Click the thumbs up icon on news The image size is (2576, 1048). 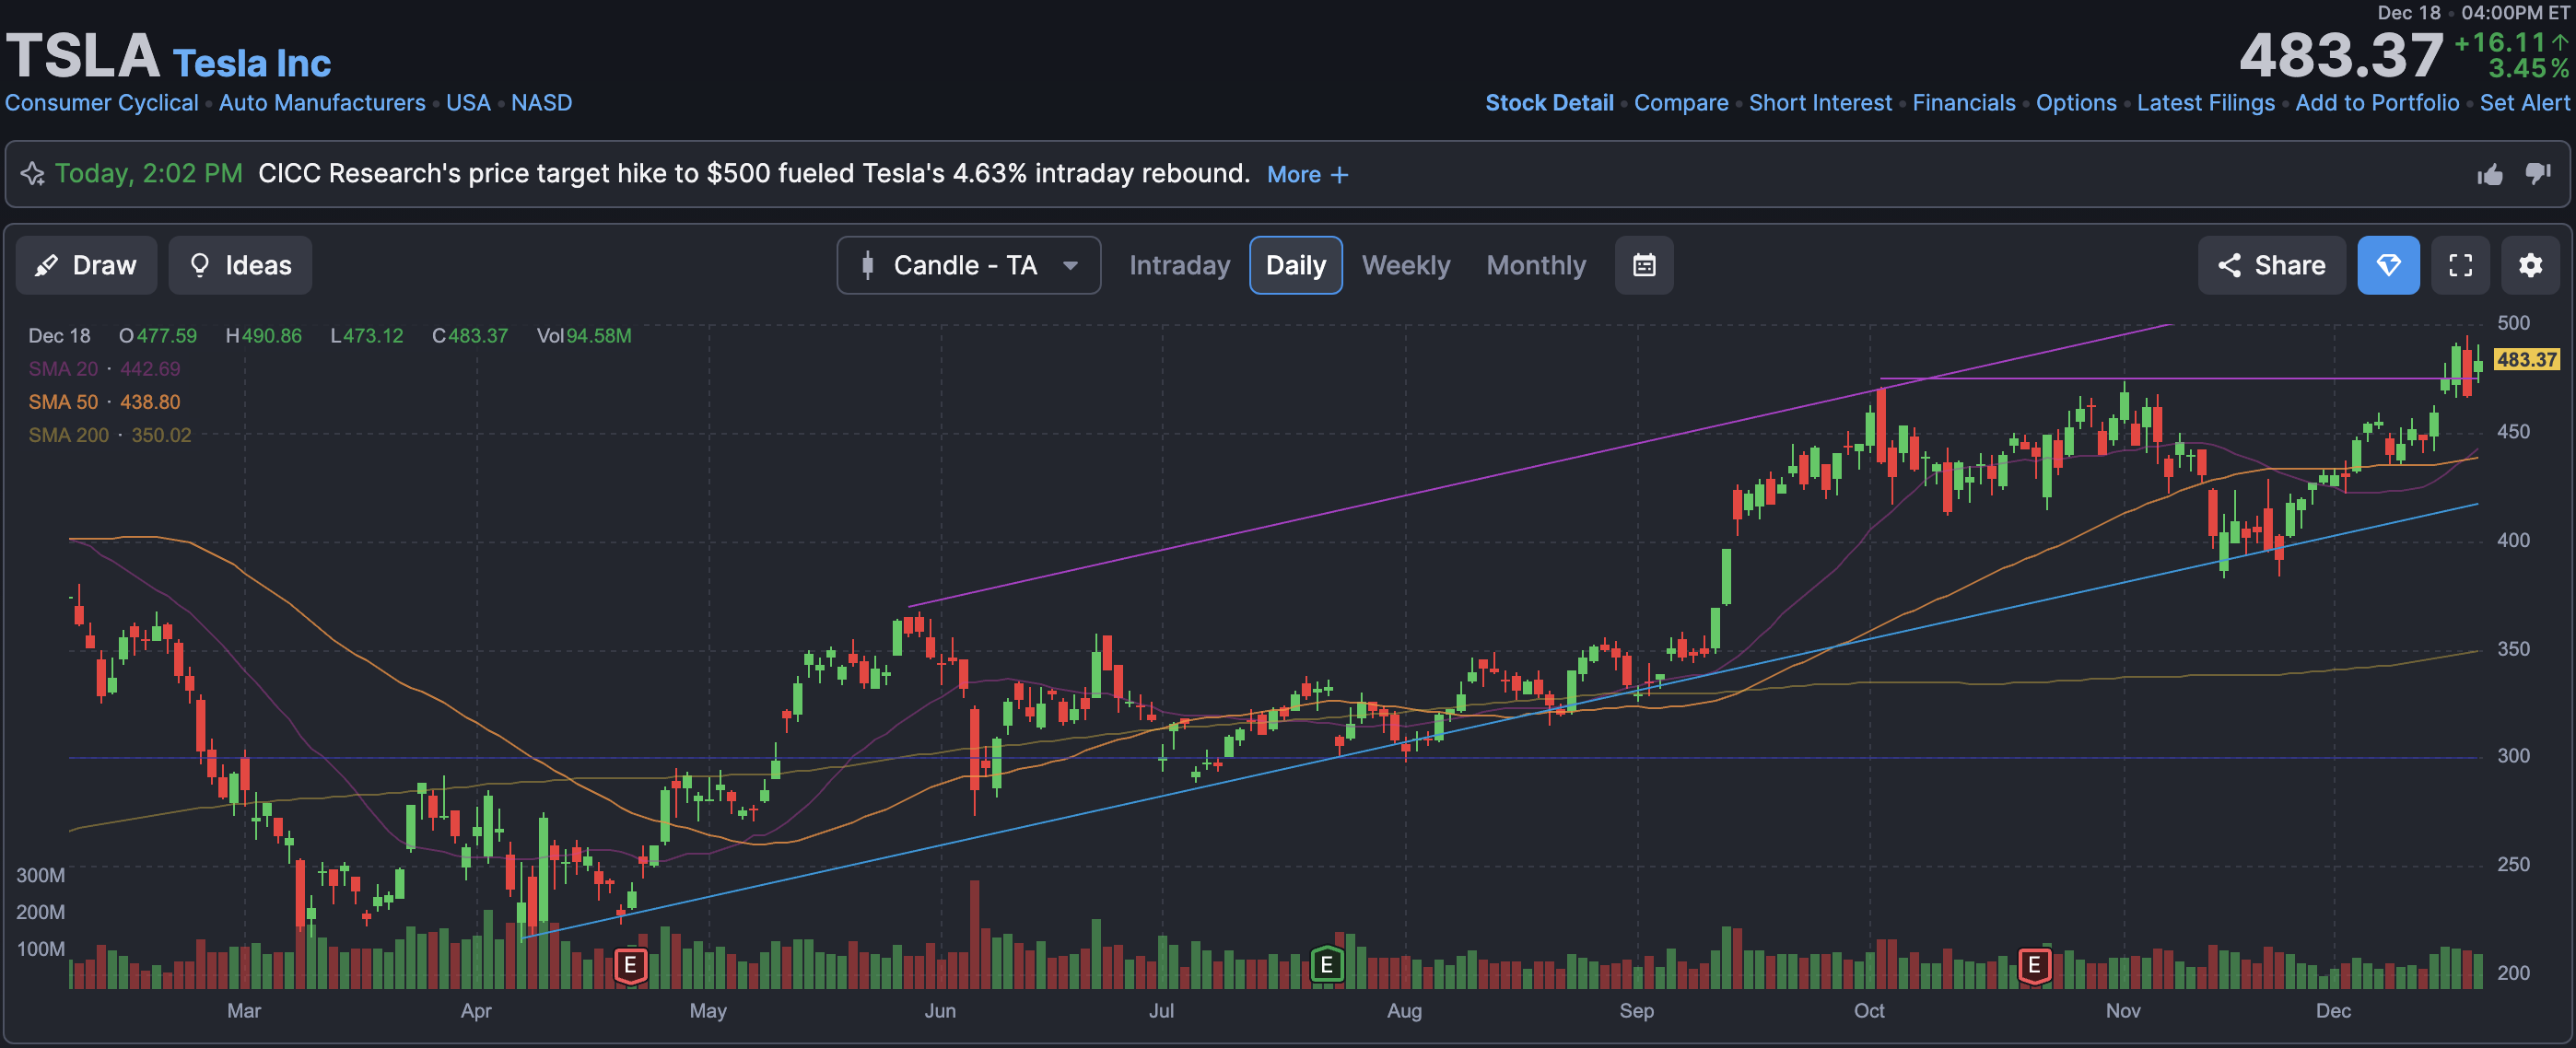point(2489,175)
